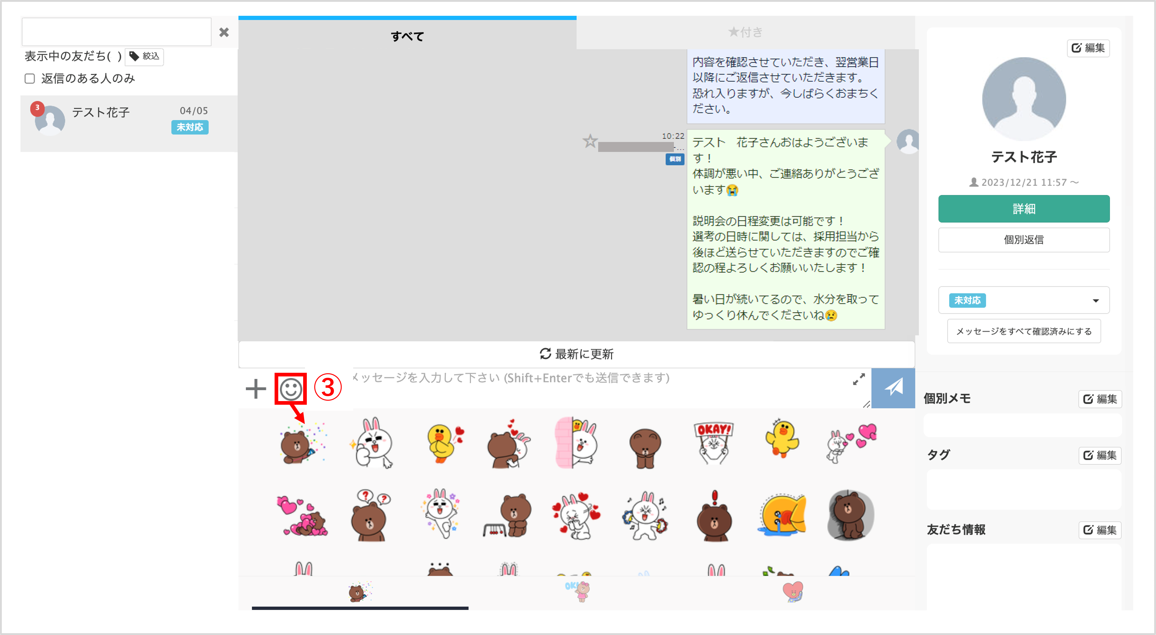The height and width of the screenshot is (635, 1156).
Task: Select crying Sally sticker
Action: click(782, 515)
